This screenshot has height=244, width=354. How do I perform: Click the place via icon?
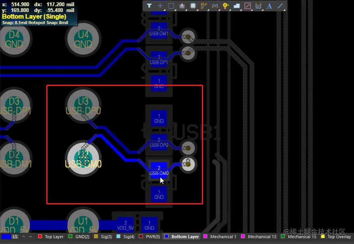pyautogui.click(x=226, y=6)
